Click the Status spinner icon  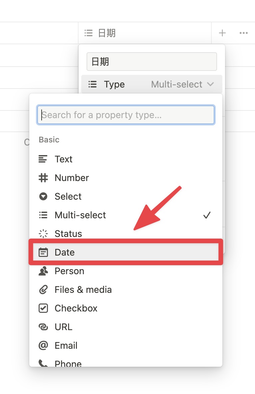click(x=43, y=234)
